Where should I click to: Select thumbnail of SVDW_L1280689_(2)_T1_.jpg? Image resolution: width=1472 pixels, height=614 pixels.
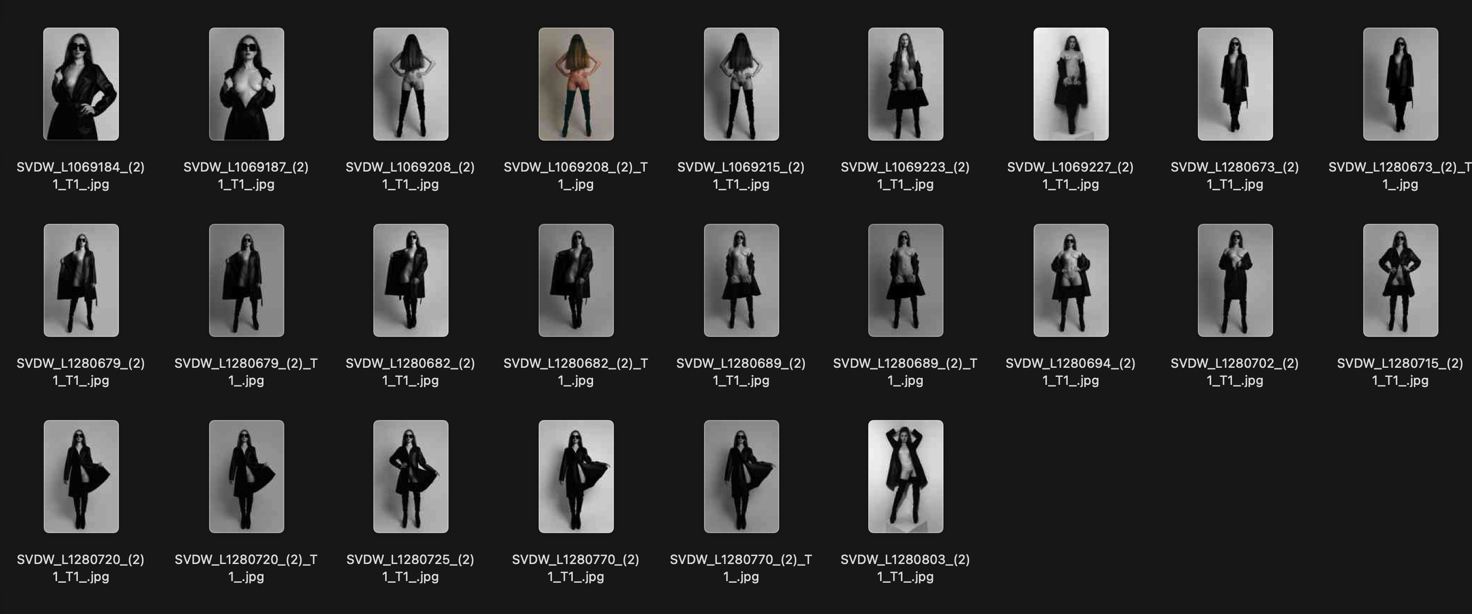click(906, 280)
